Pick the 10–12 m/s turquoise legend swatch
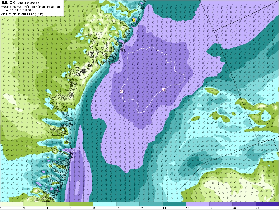Image resolution: width=279 pixels, height=210 pixels. pyautogui.click(x=128, y=204)
